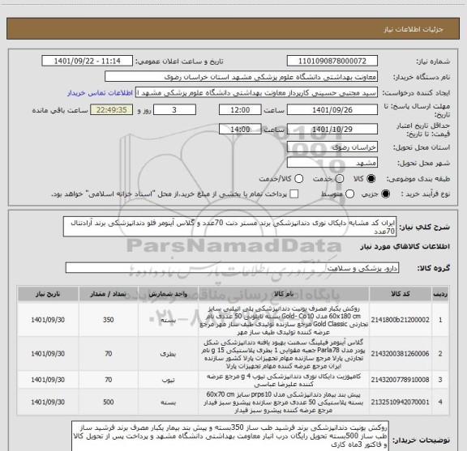Click the تیوب unit cell in row 3
The height and width of the screenshot is (451, 467).
(168, 380)
